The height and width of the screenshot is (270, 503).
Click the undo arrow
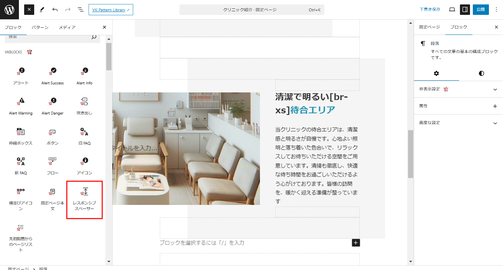[x=55, y=10]
